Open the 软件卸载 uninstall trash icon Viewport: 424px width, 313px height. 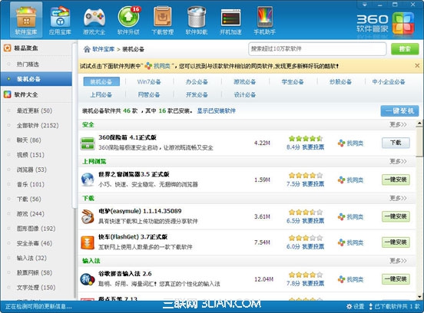click(197, 20)
